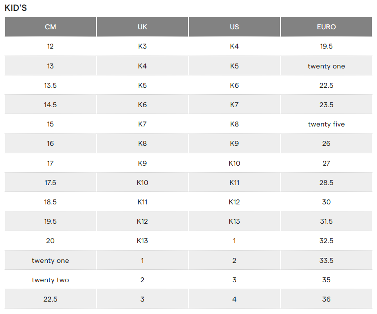The width and height of the screenshot is (377, 314).
Task: Select the 36 EURO size cell
Action: pyautogui.click(x=326, y=299)
